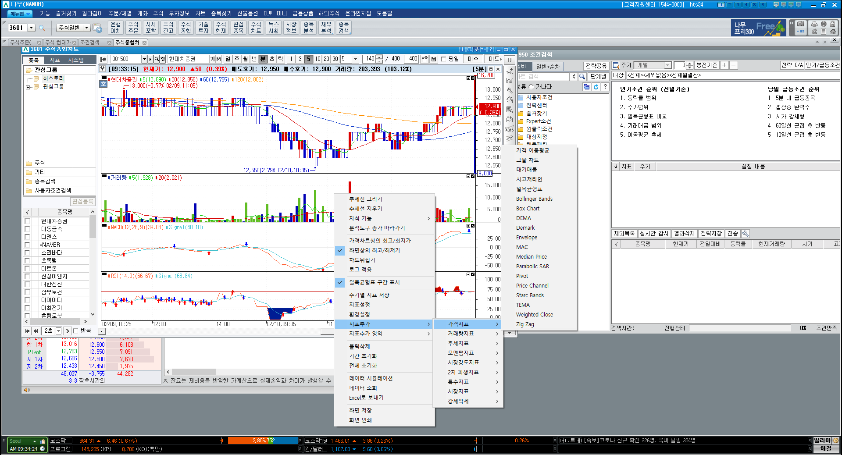Viewport: 842px width, 455px height.
Task: Click the 140 bar-count input field
Action: (x=369, y=59)
